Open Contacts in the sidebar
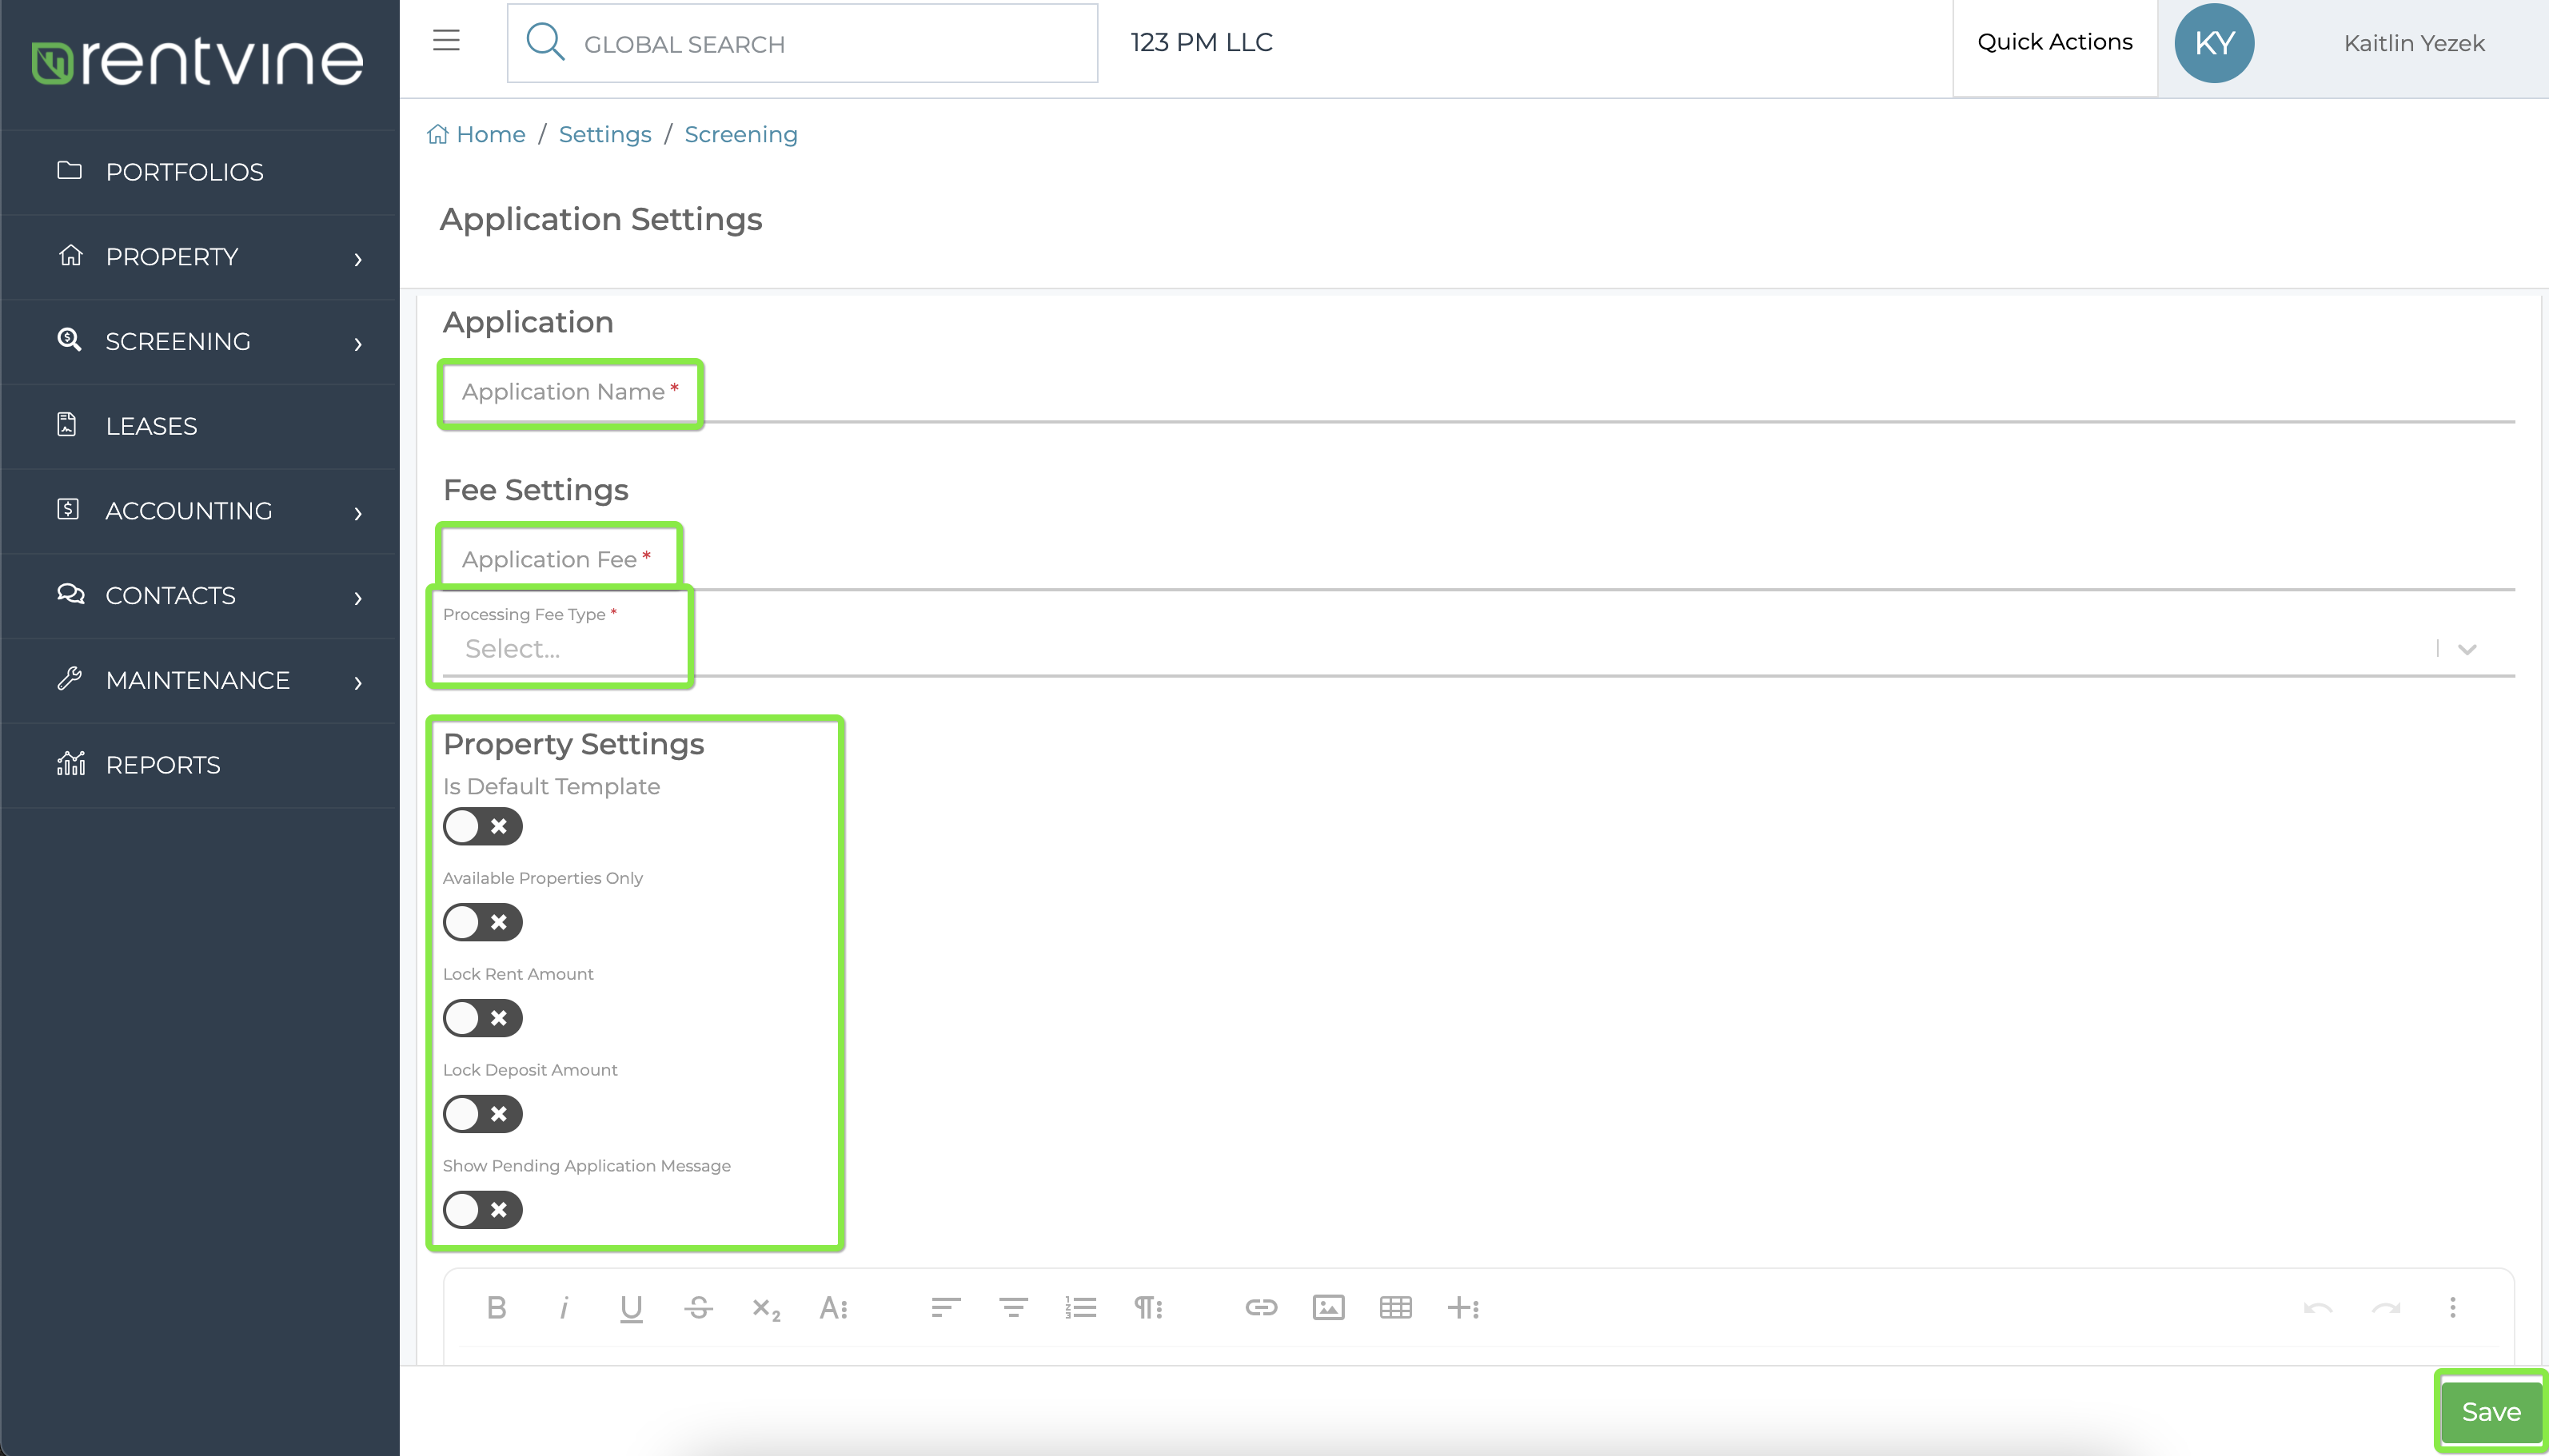The height and width of the screenshot is (1456, 2549). 200,595
